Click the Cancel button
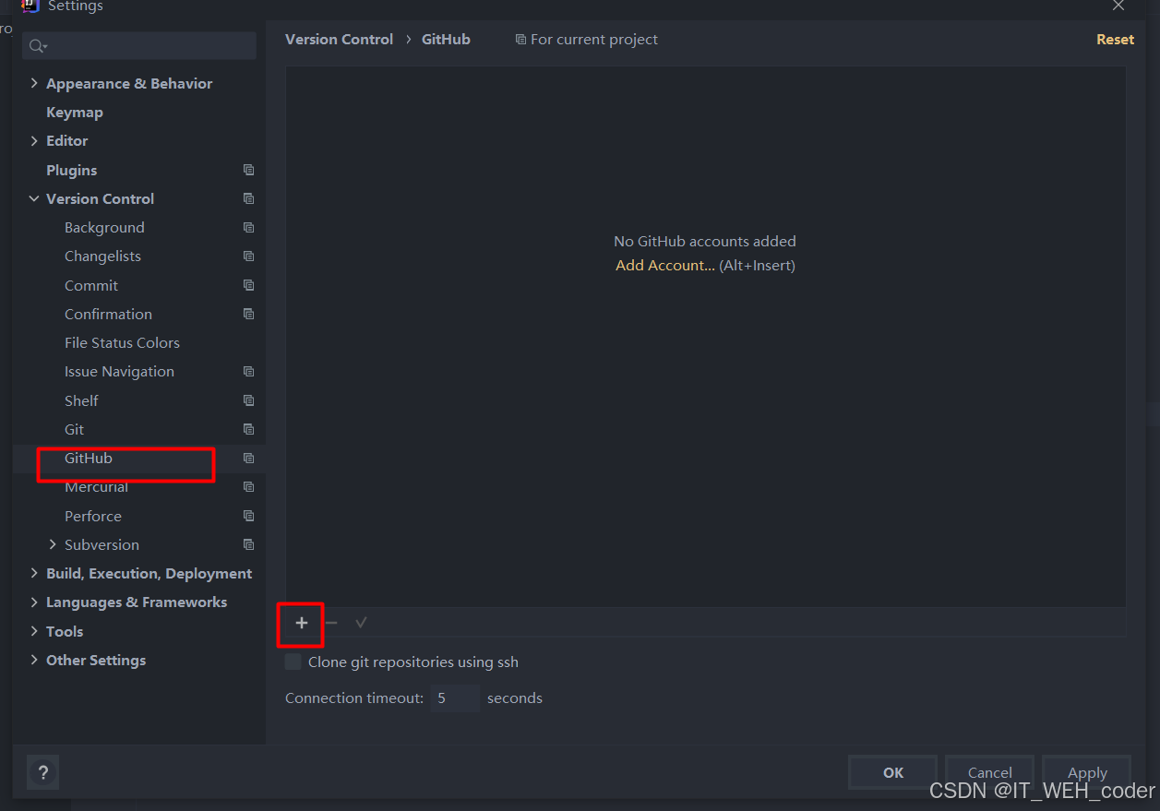The image size is (1160, 811). pyautogui.click(x=989, y=773)
